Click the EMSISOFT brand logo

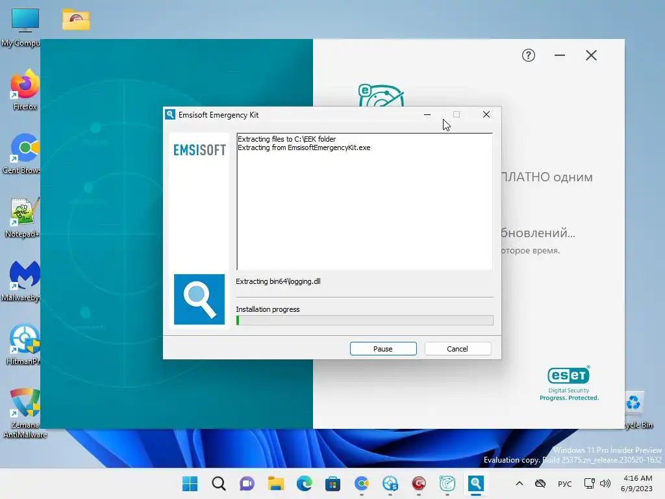tap(199, 150)
